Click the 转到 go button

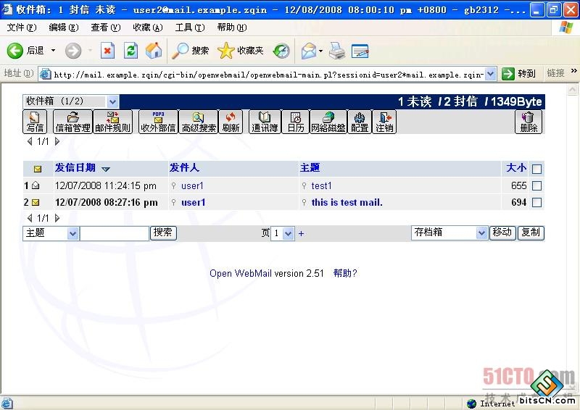click(518, 74)
